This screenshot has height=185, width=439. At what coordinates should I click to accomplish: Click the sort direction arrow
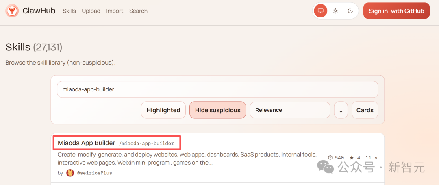(341, 110)
